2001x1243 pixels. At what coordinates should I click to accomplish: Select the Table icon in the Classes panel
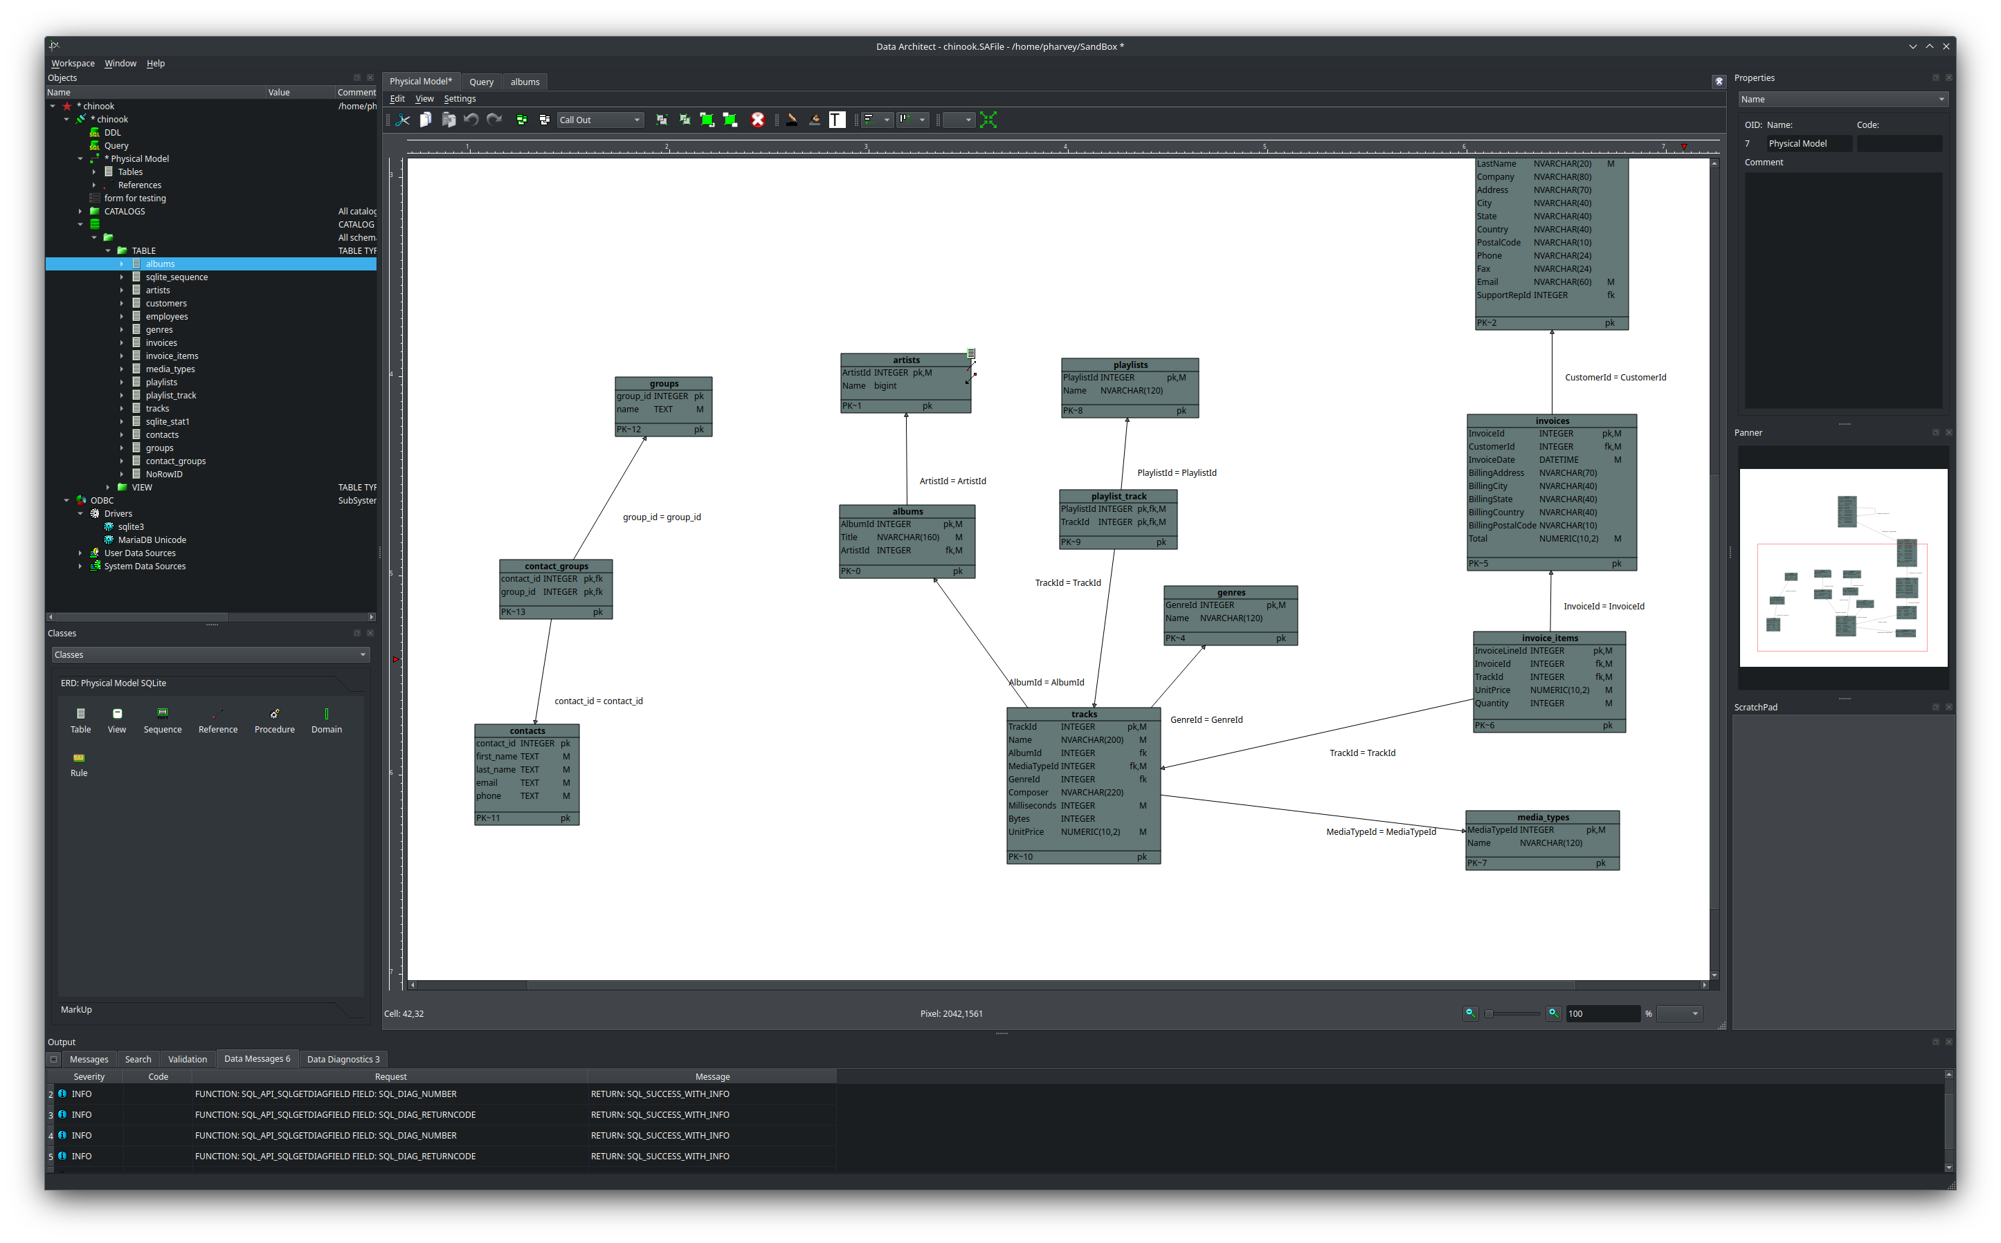click(80, 715)
